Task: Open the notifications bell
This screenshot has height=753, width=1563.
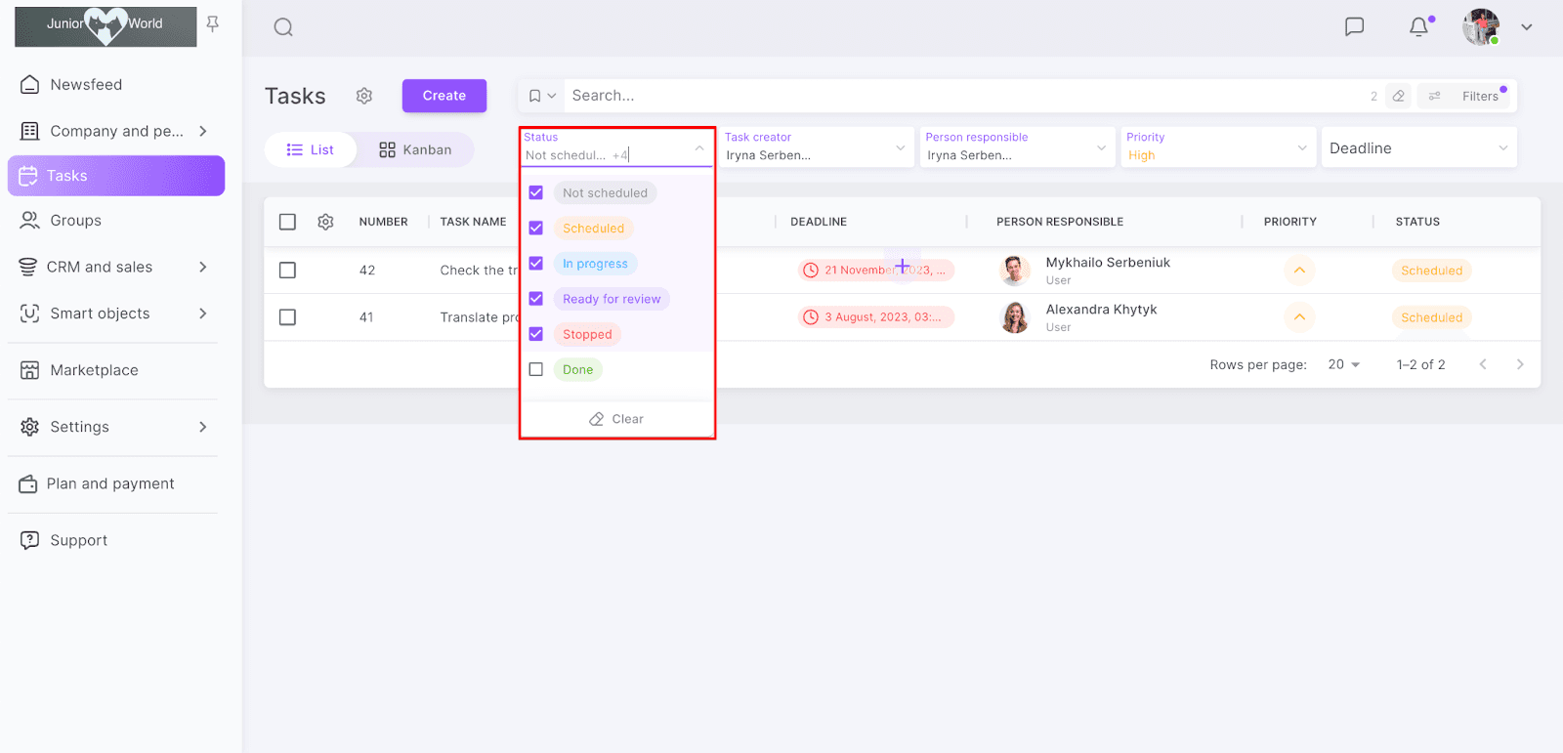Action: [x=1418, y=26]
